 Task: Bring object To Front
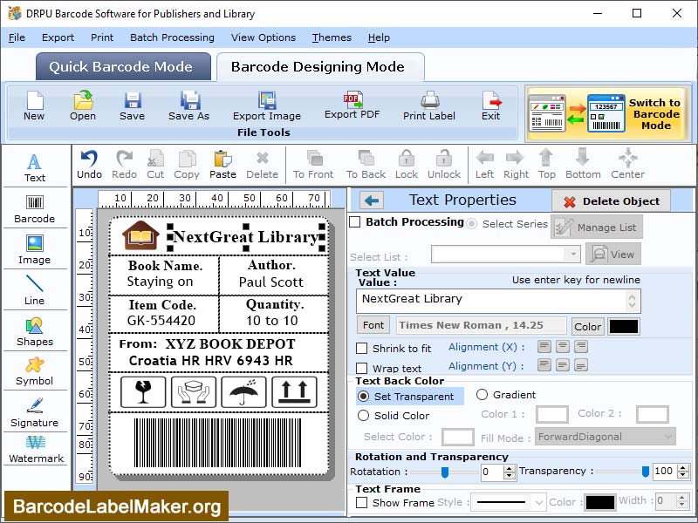click(312, 164)
